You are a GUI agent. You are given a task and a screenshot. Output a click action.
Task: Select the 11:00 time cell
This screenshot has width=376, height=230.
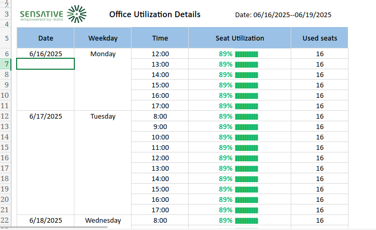tap(160, 147)
